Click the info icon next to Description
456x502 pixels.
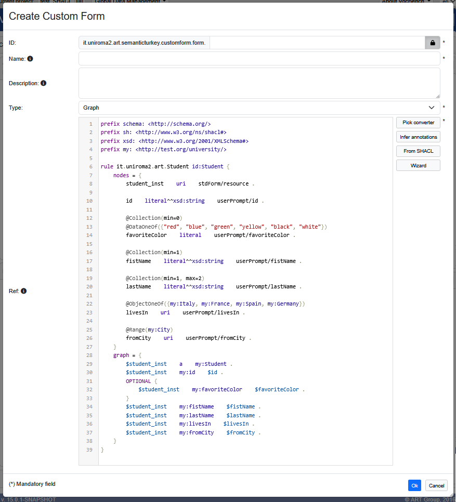tap(43, 83)
